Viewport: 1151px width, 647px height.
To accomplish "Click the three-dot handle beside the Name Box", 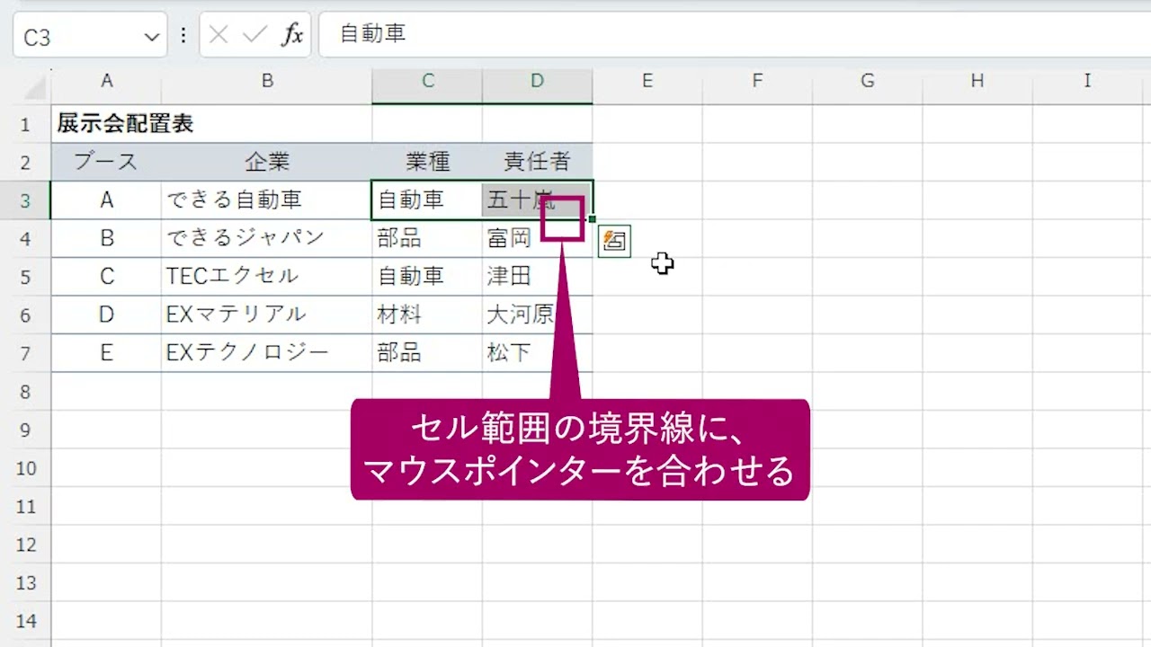I will point(183,35).
